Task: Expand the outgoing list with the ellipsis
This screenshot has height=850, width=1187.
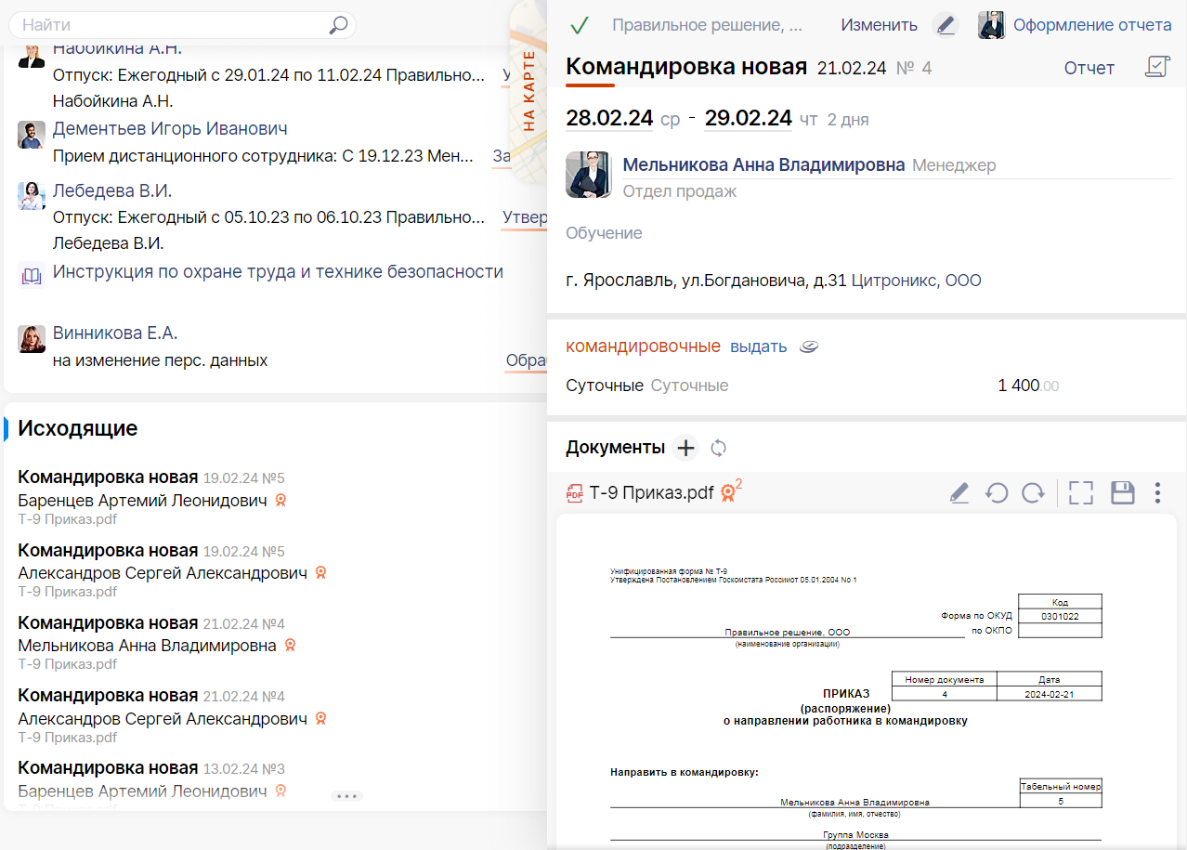Action: click(x=346, y=796)
